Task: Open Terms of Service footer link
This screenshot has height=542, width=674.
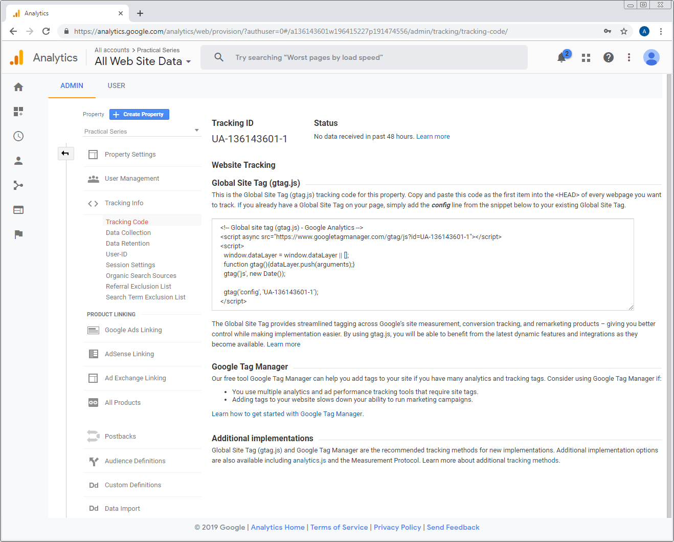Action: click(339, 527)
